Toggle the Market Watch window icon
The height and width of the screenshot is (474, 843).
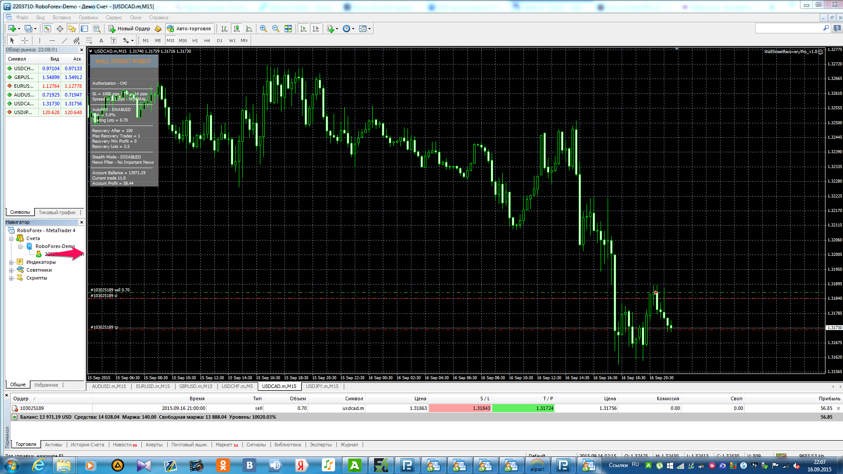pyautogui.click(x=47, y=29)
